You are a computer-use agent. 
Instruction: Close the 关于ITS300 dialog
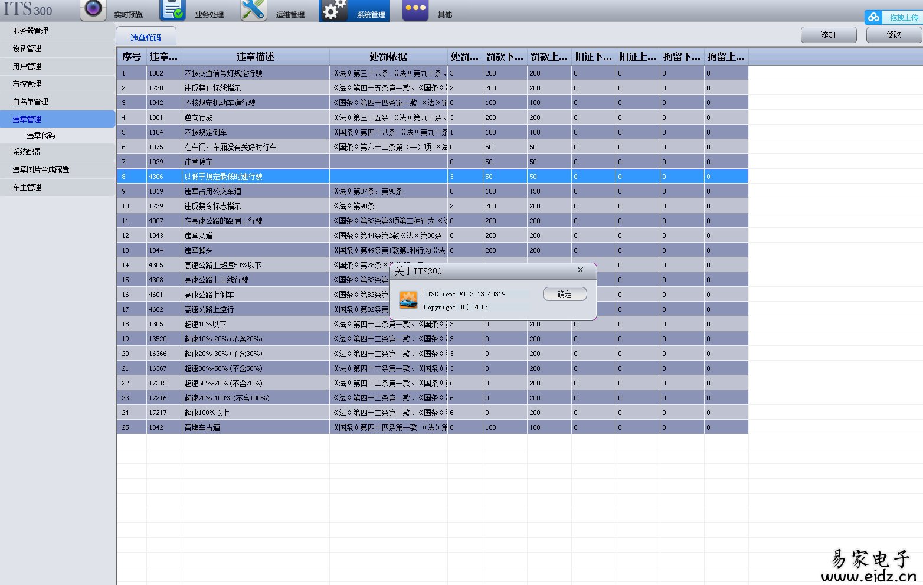pyautogui.click(x=580, y=270)
